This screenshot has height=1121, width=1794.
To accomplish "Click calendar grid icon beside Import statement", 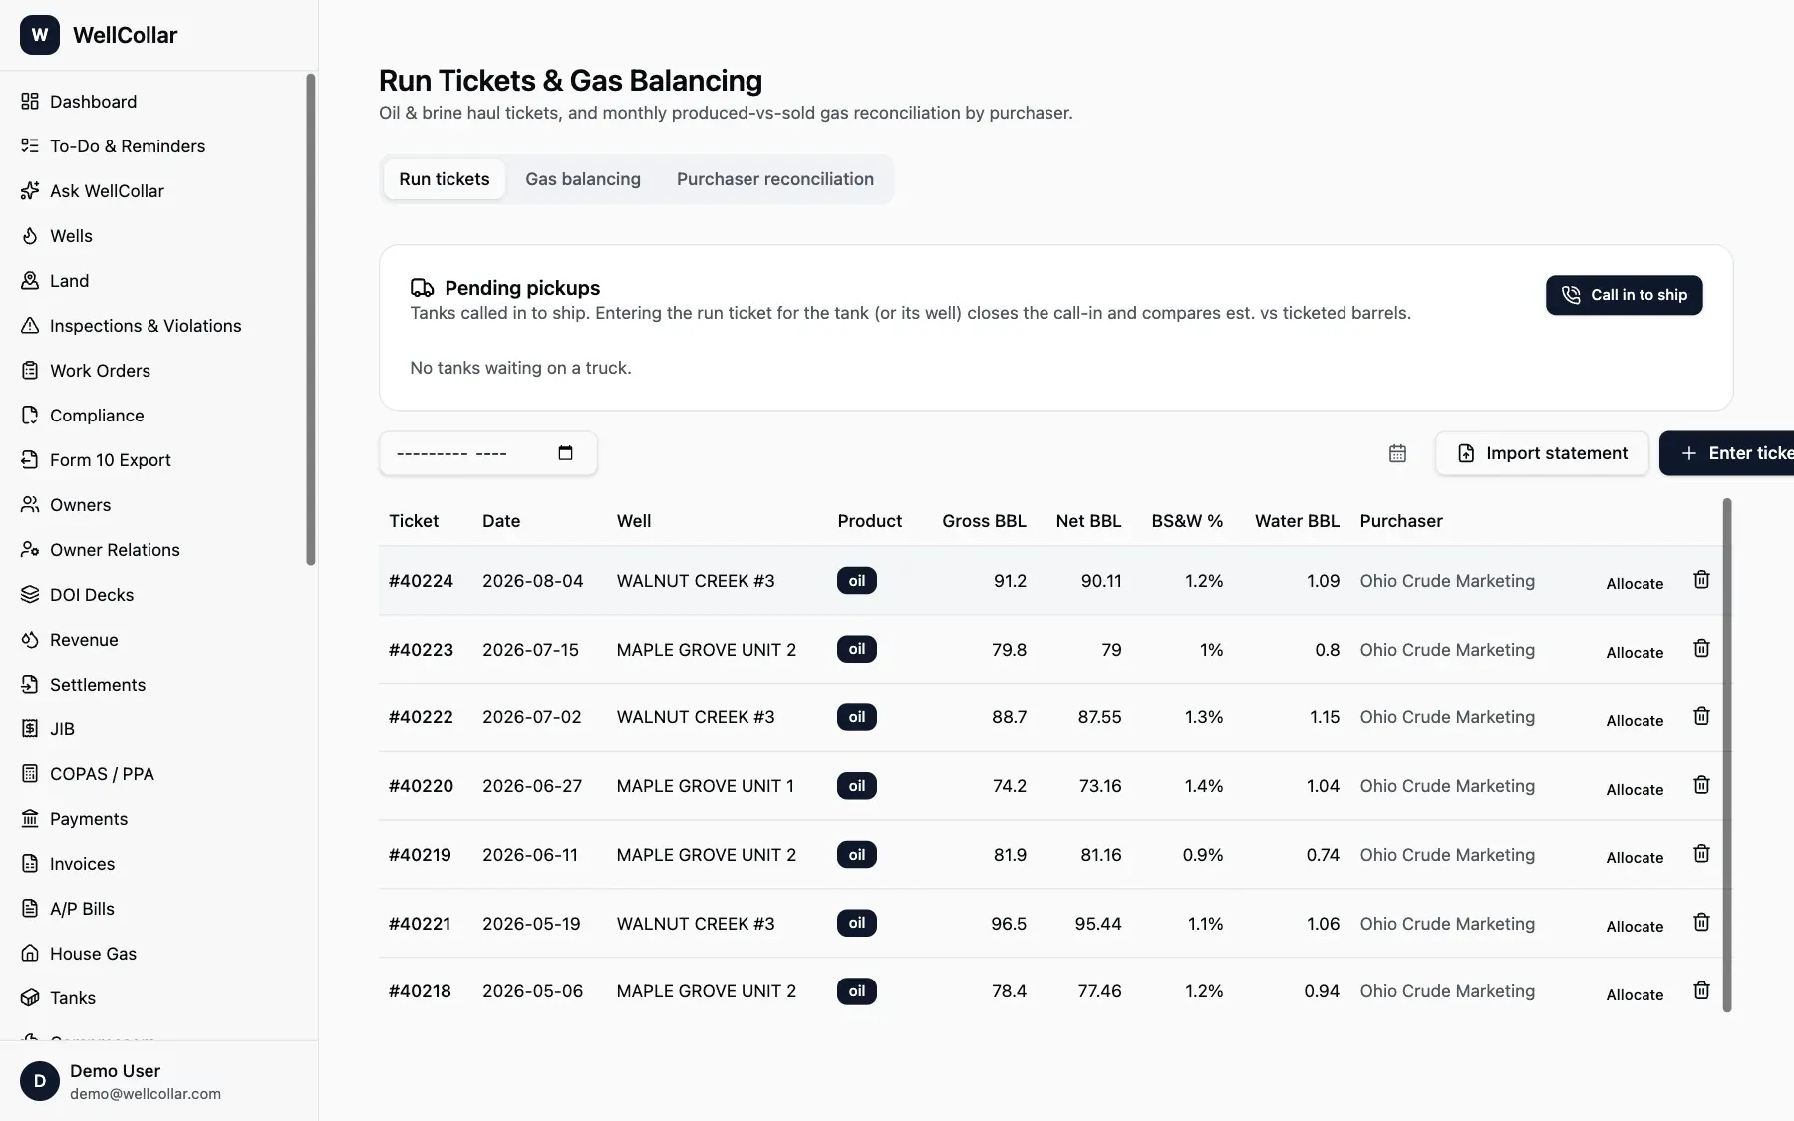I will pyautogui.click(x=1397, y=453).
